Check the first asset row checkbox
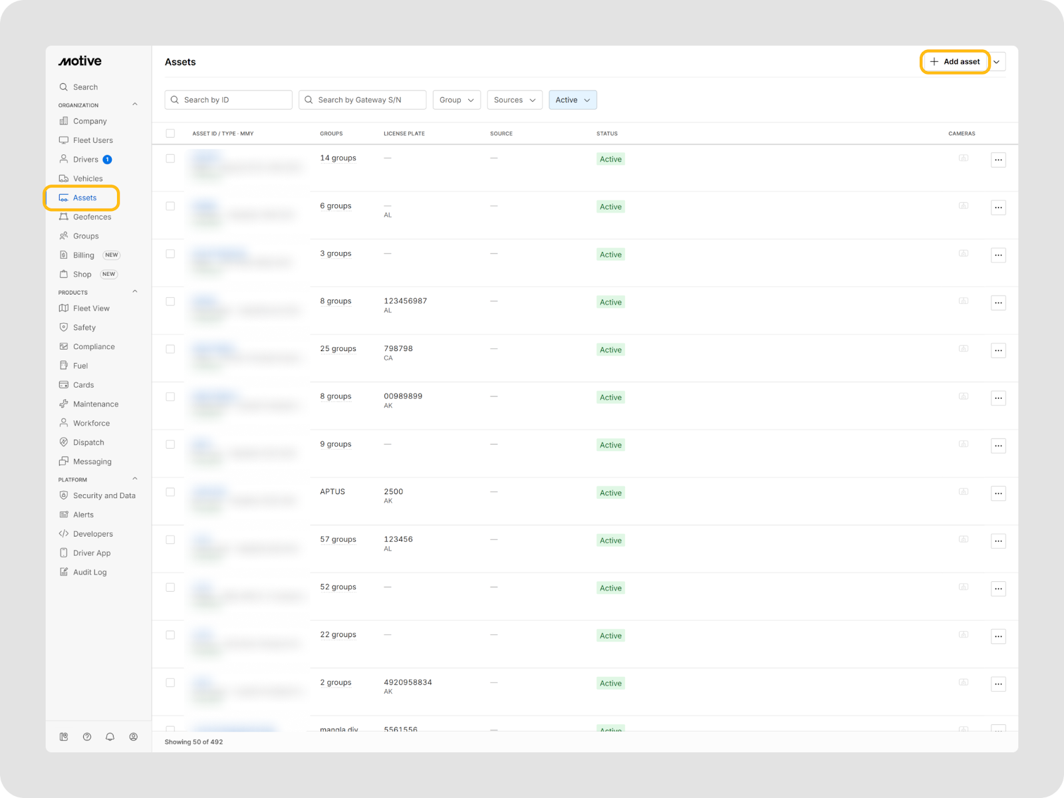 coord(170,158)
